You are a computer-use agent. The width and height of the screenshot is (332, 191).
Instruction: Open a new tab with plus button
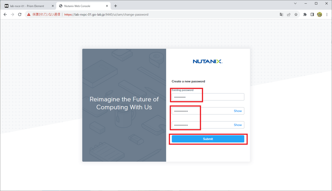click(x=115, y=6)
